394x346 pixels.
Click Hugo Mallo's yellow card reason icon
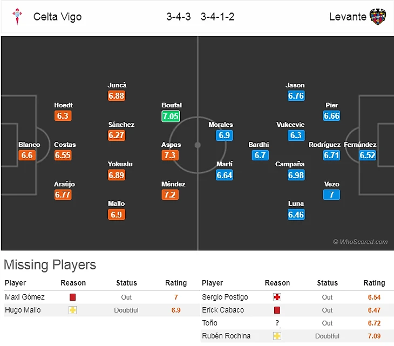[x=73, y=310]
